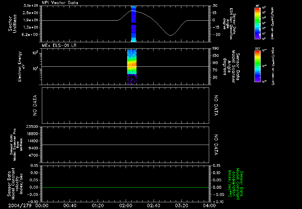Screen dimensions: 302x209
Task: Click the "2.5e+01" sector tick label
Action: coord(31,13)
